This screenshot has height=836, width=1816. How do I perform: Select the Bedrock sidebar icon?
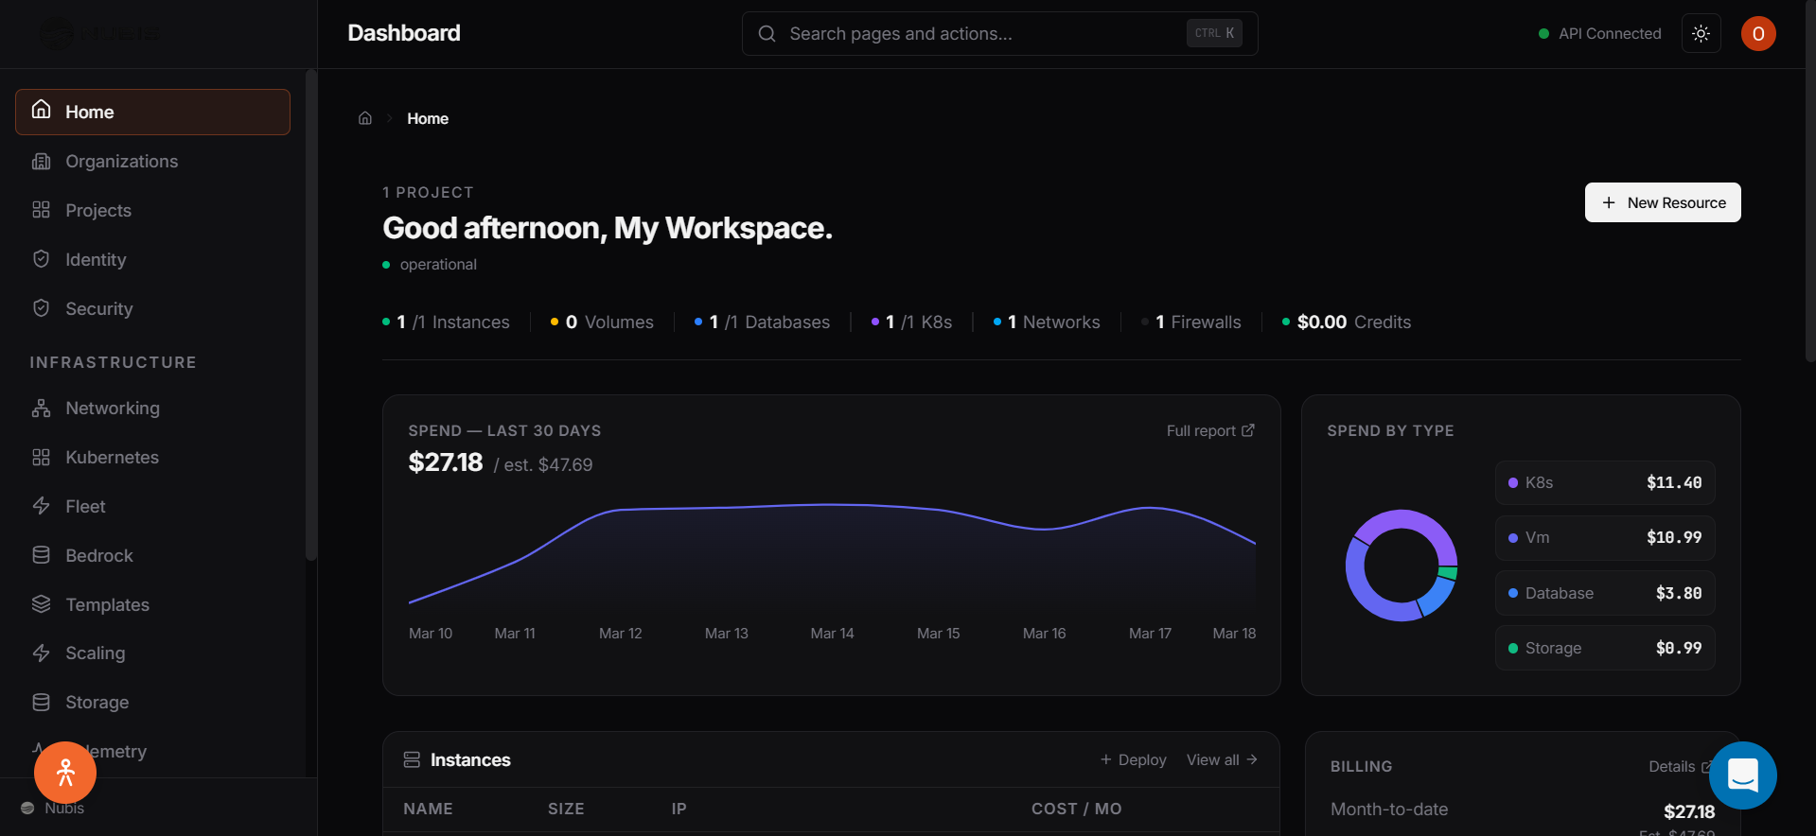click(x=41, y=555)
